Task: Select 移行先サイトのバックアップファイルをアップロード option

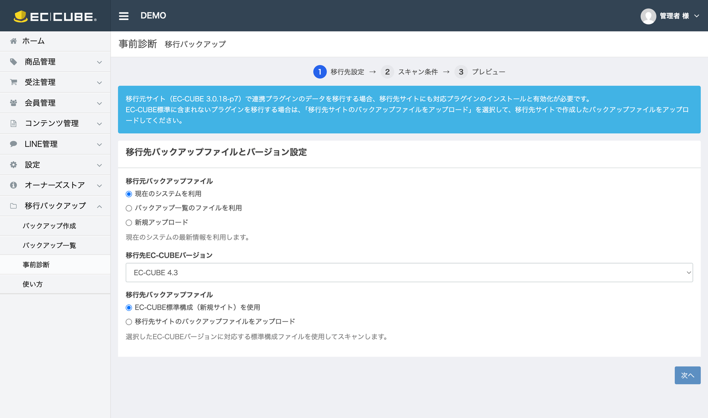Action: (129, 322)
